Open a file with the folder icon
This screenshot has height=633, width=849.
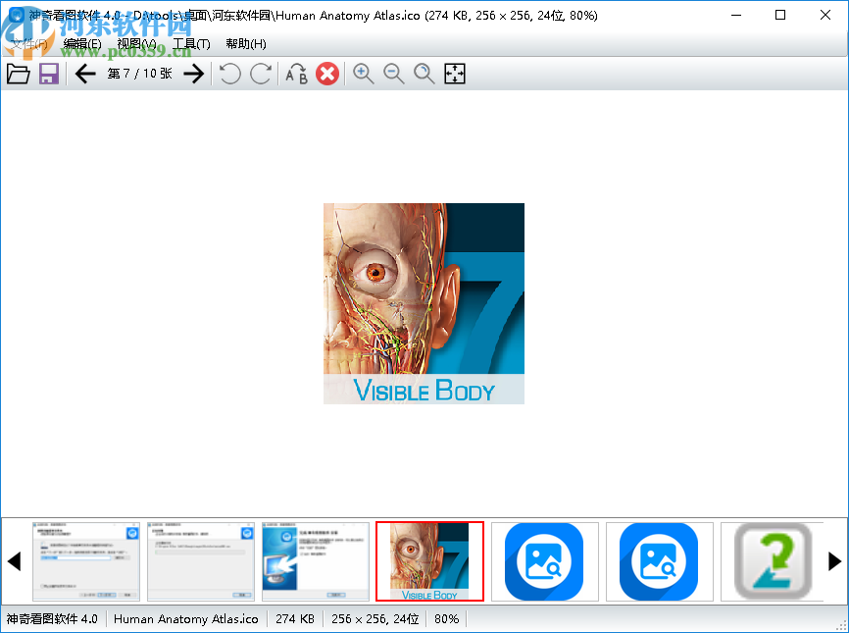tap(18, 74)
